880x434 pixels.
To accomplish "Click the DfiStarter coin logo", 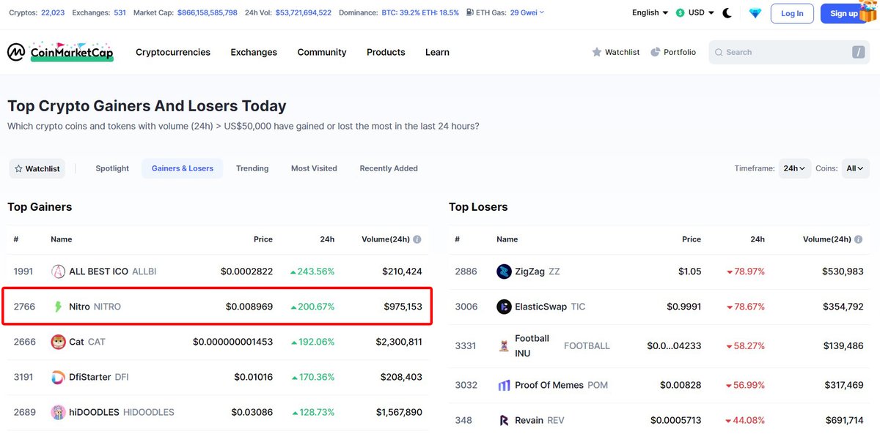I will point(58,377).
